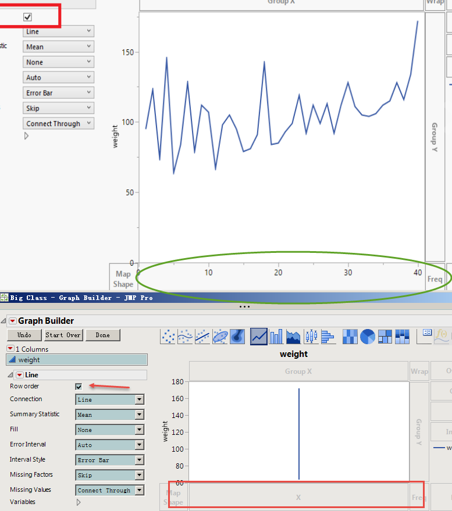Click the JMP icon in Big Class title bar

(x=4, y=297)
